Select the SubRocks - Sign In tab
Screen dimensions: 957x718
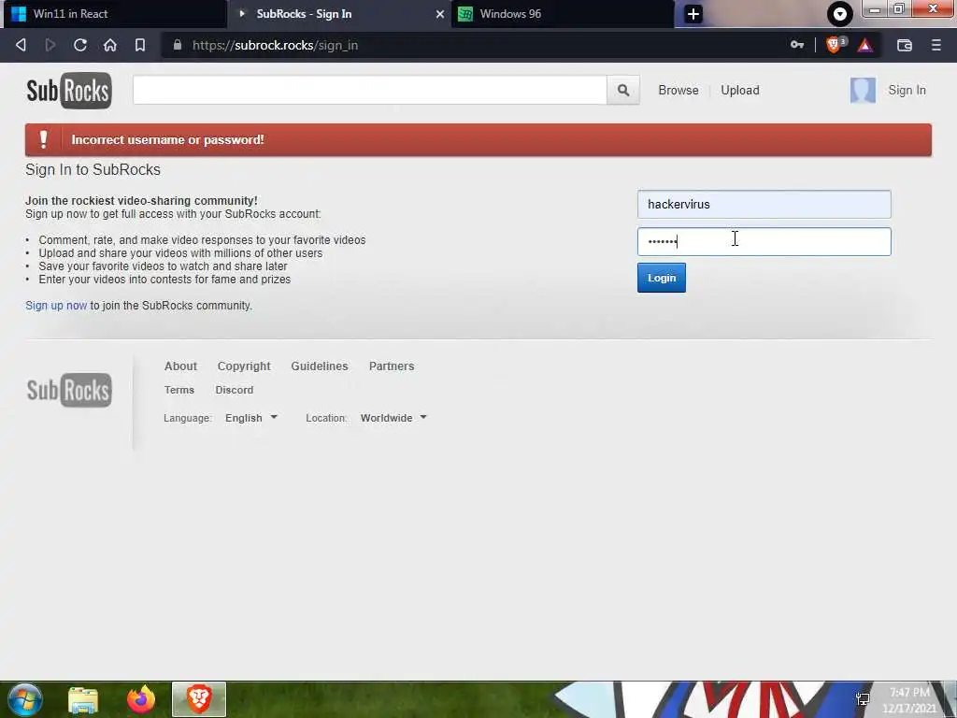[338, 14]
